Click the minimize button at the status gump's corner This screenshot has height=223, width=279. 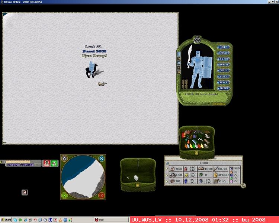[x=243, y=186]
